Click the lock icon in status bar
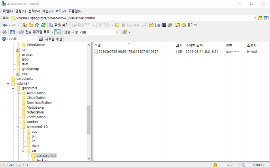Viewport: 270px width, 168px height. [x=215, y=165]
